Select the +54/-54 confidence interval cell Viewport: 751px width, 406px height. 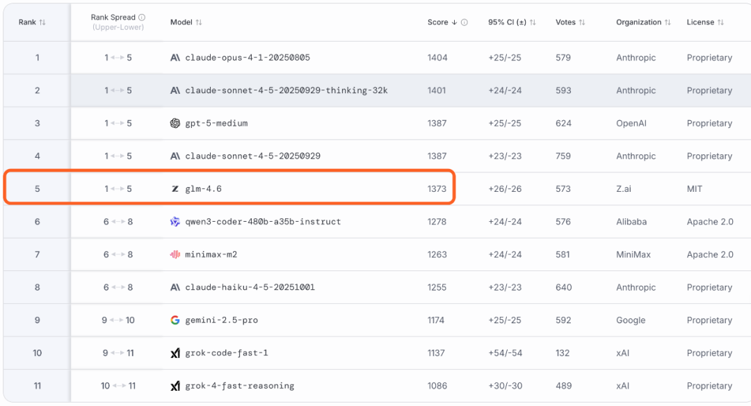pos(505,353)
